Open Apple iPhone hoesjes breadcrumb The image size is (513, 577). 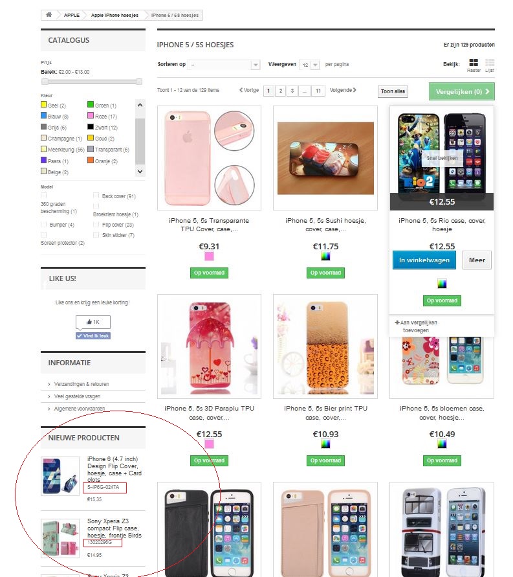115,15
